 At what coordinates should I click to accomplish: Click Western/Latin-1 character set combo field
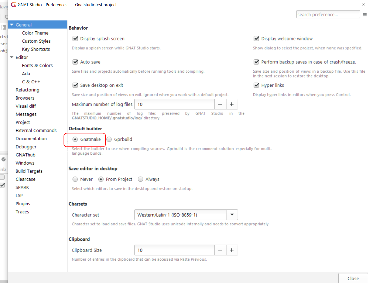(x=180, y=215)
